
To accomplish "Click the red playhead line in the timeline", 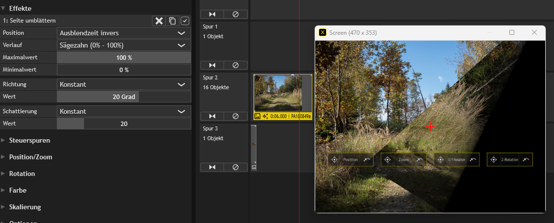I will pyautogui.click(x=299, y=111).
